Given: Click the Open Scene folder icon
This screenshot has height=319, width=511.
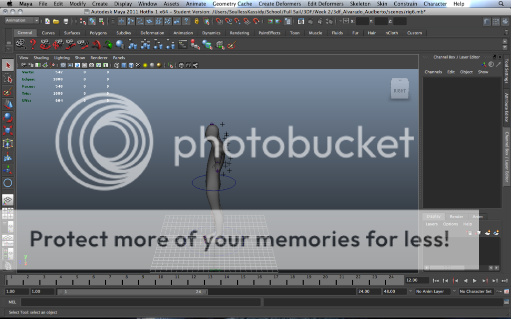Looking at the screenshot, I should (56, 21).
